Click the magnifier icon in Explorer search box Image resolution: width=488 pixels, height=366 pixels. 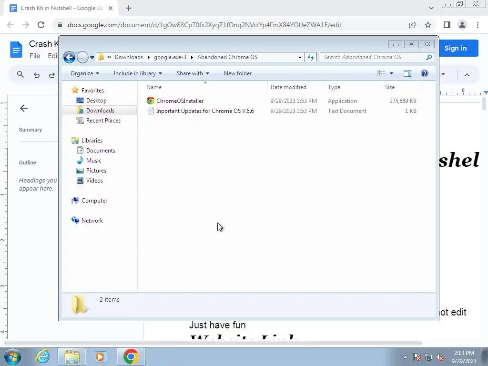(429, 57)
